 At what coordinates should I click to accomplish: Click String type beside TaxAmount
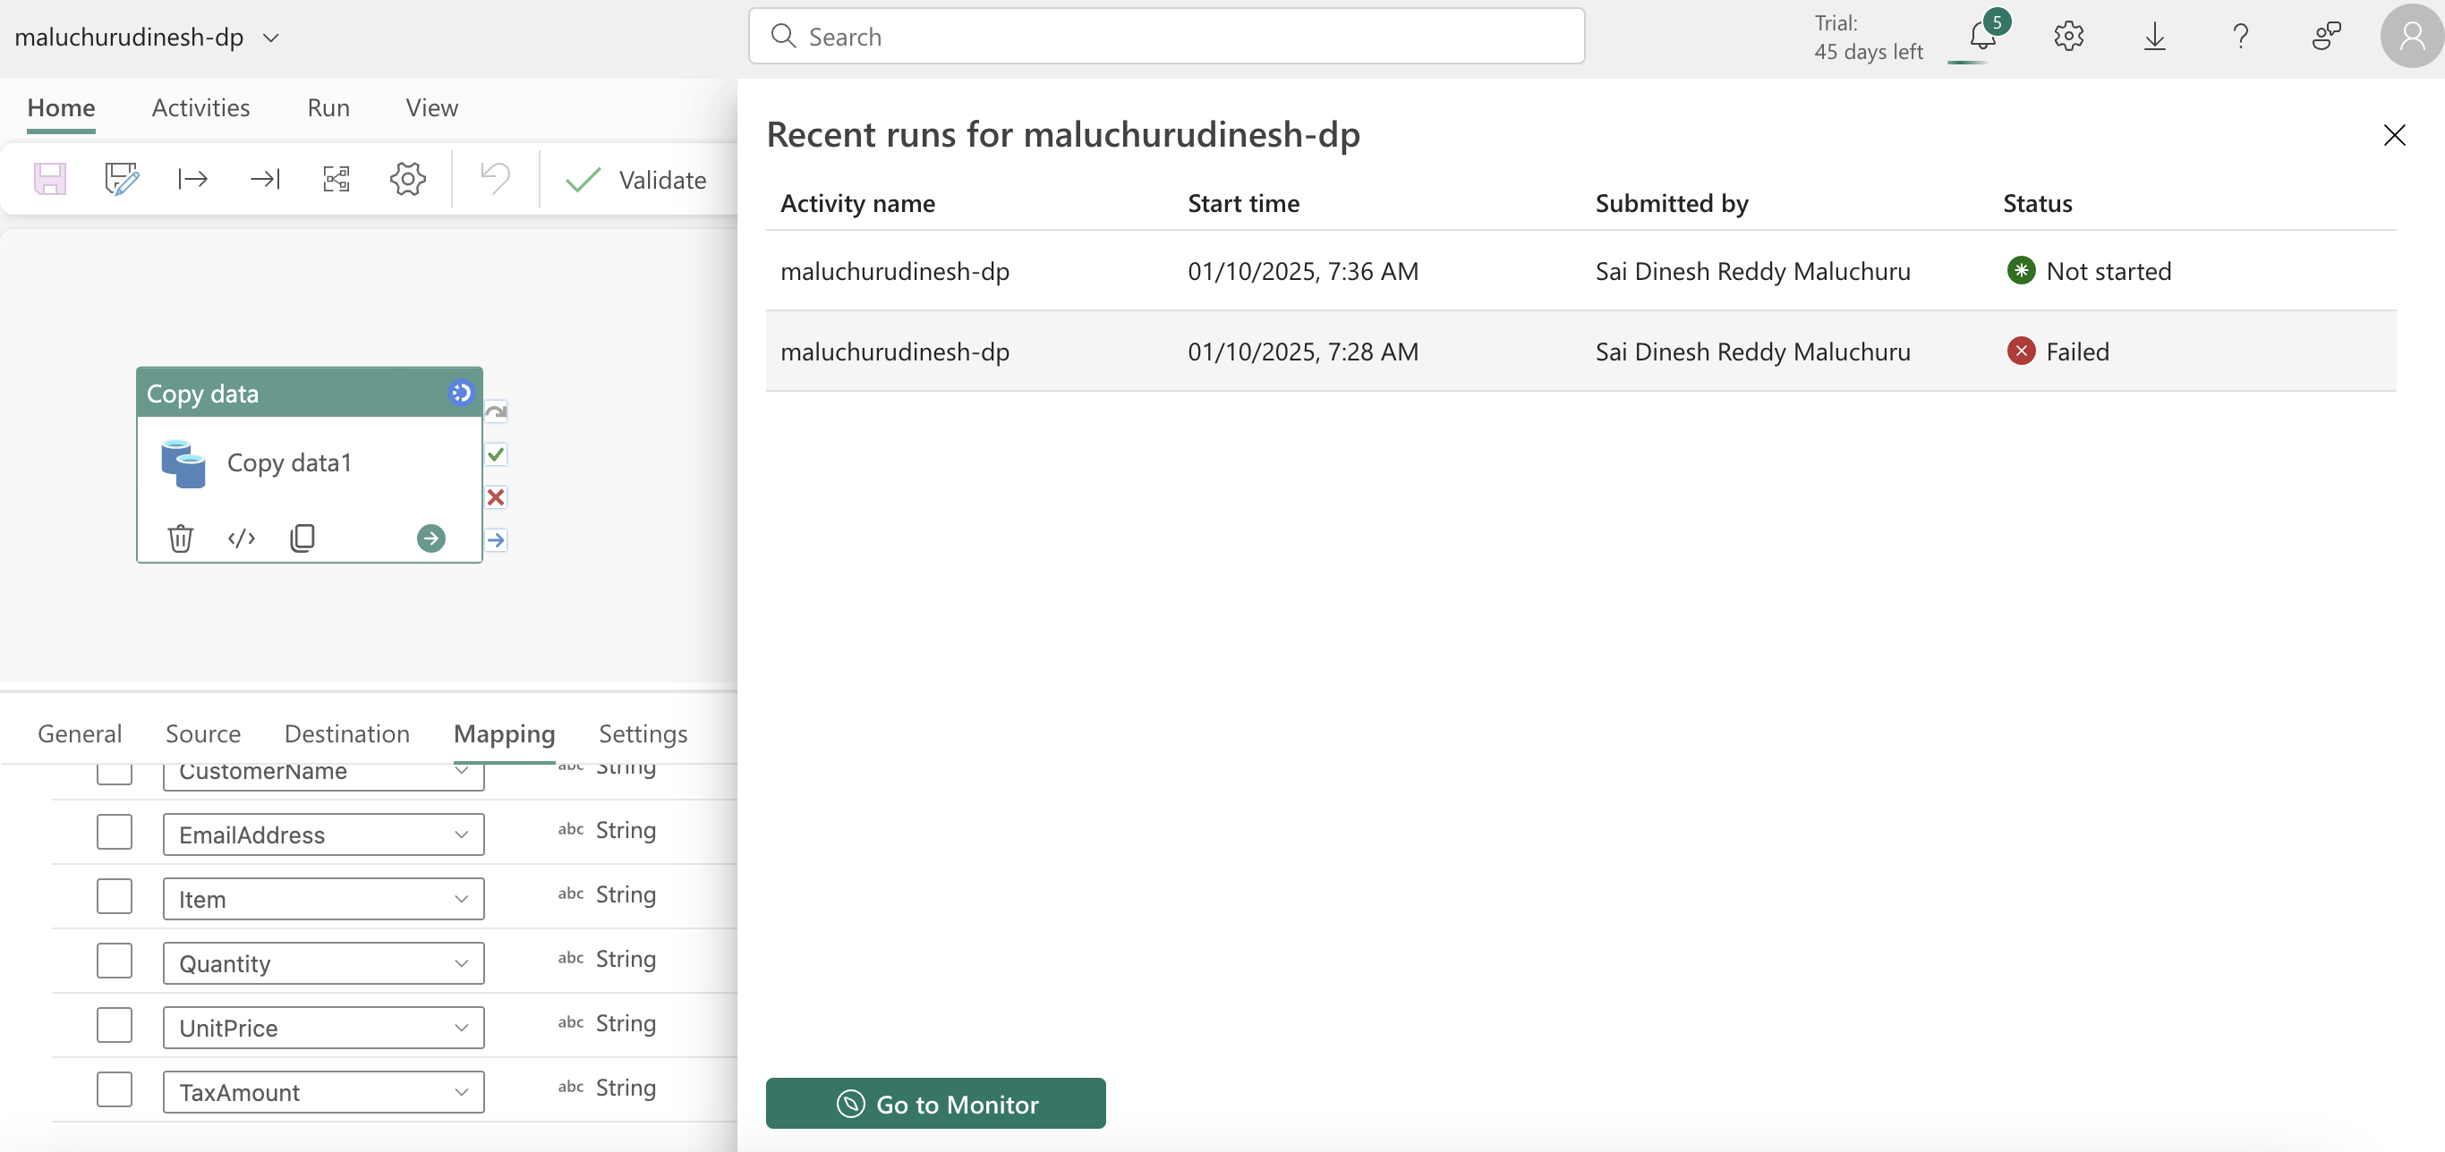626,1088
